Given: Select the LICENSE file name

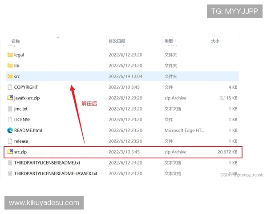Looking at the screenshot, I should click(22, 119).
